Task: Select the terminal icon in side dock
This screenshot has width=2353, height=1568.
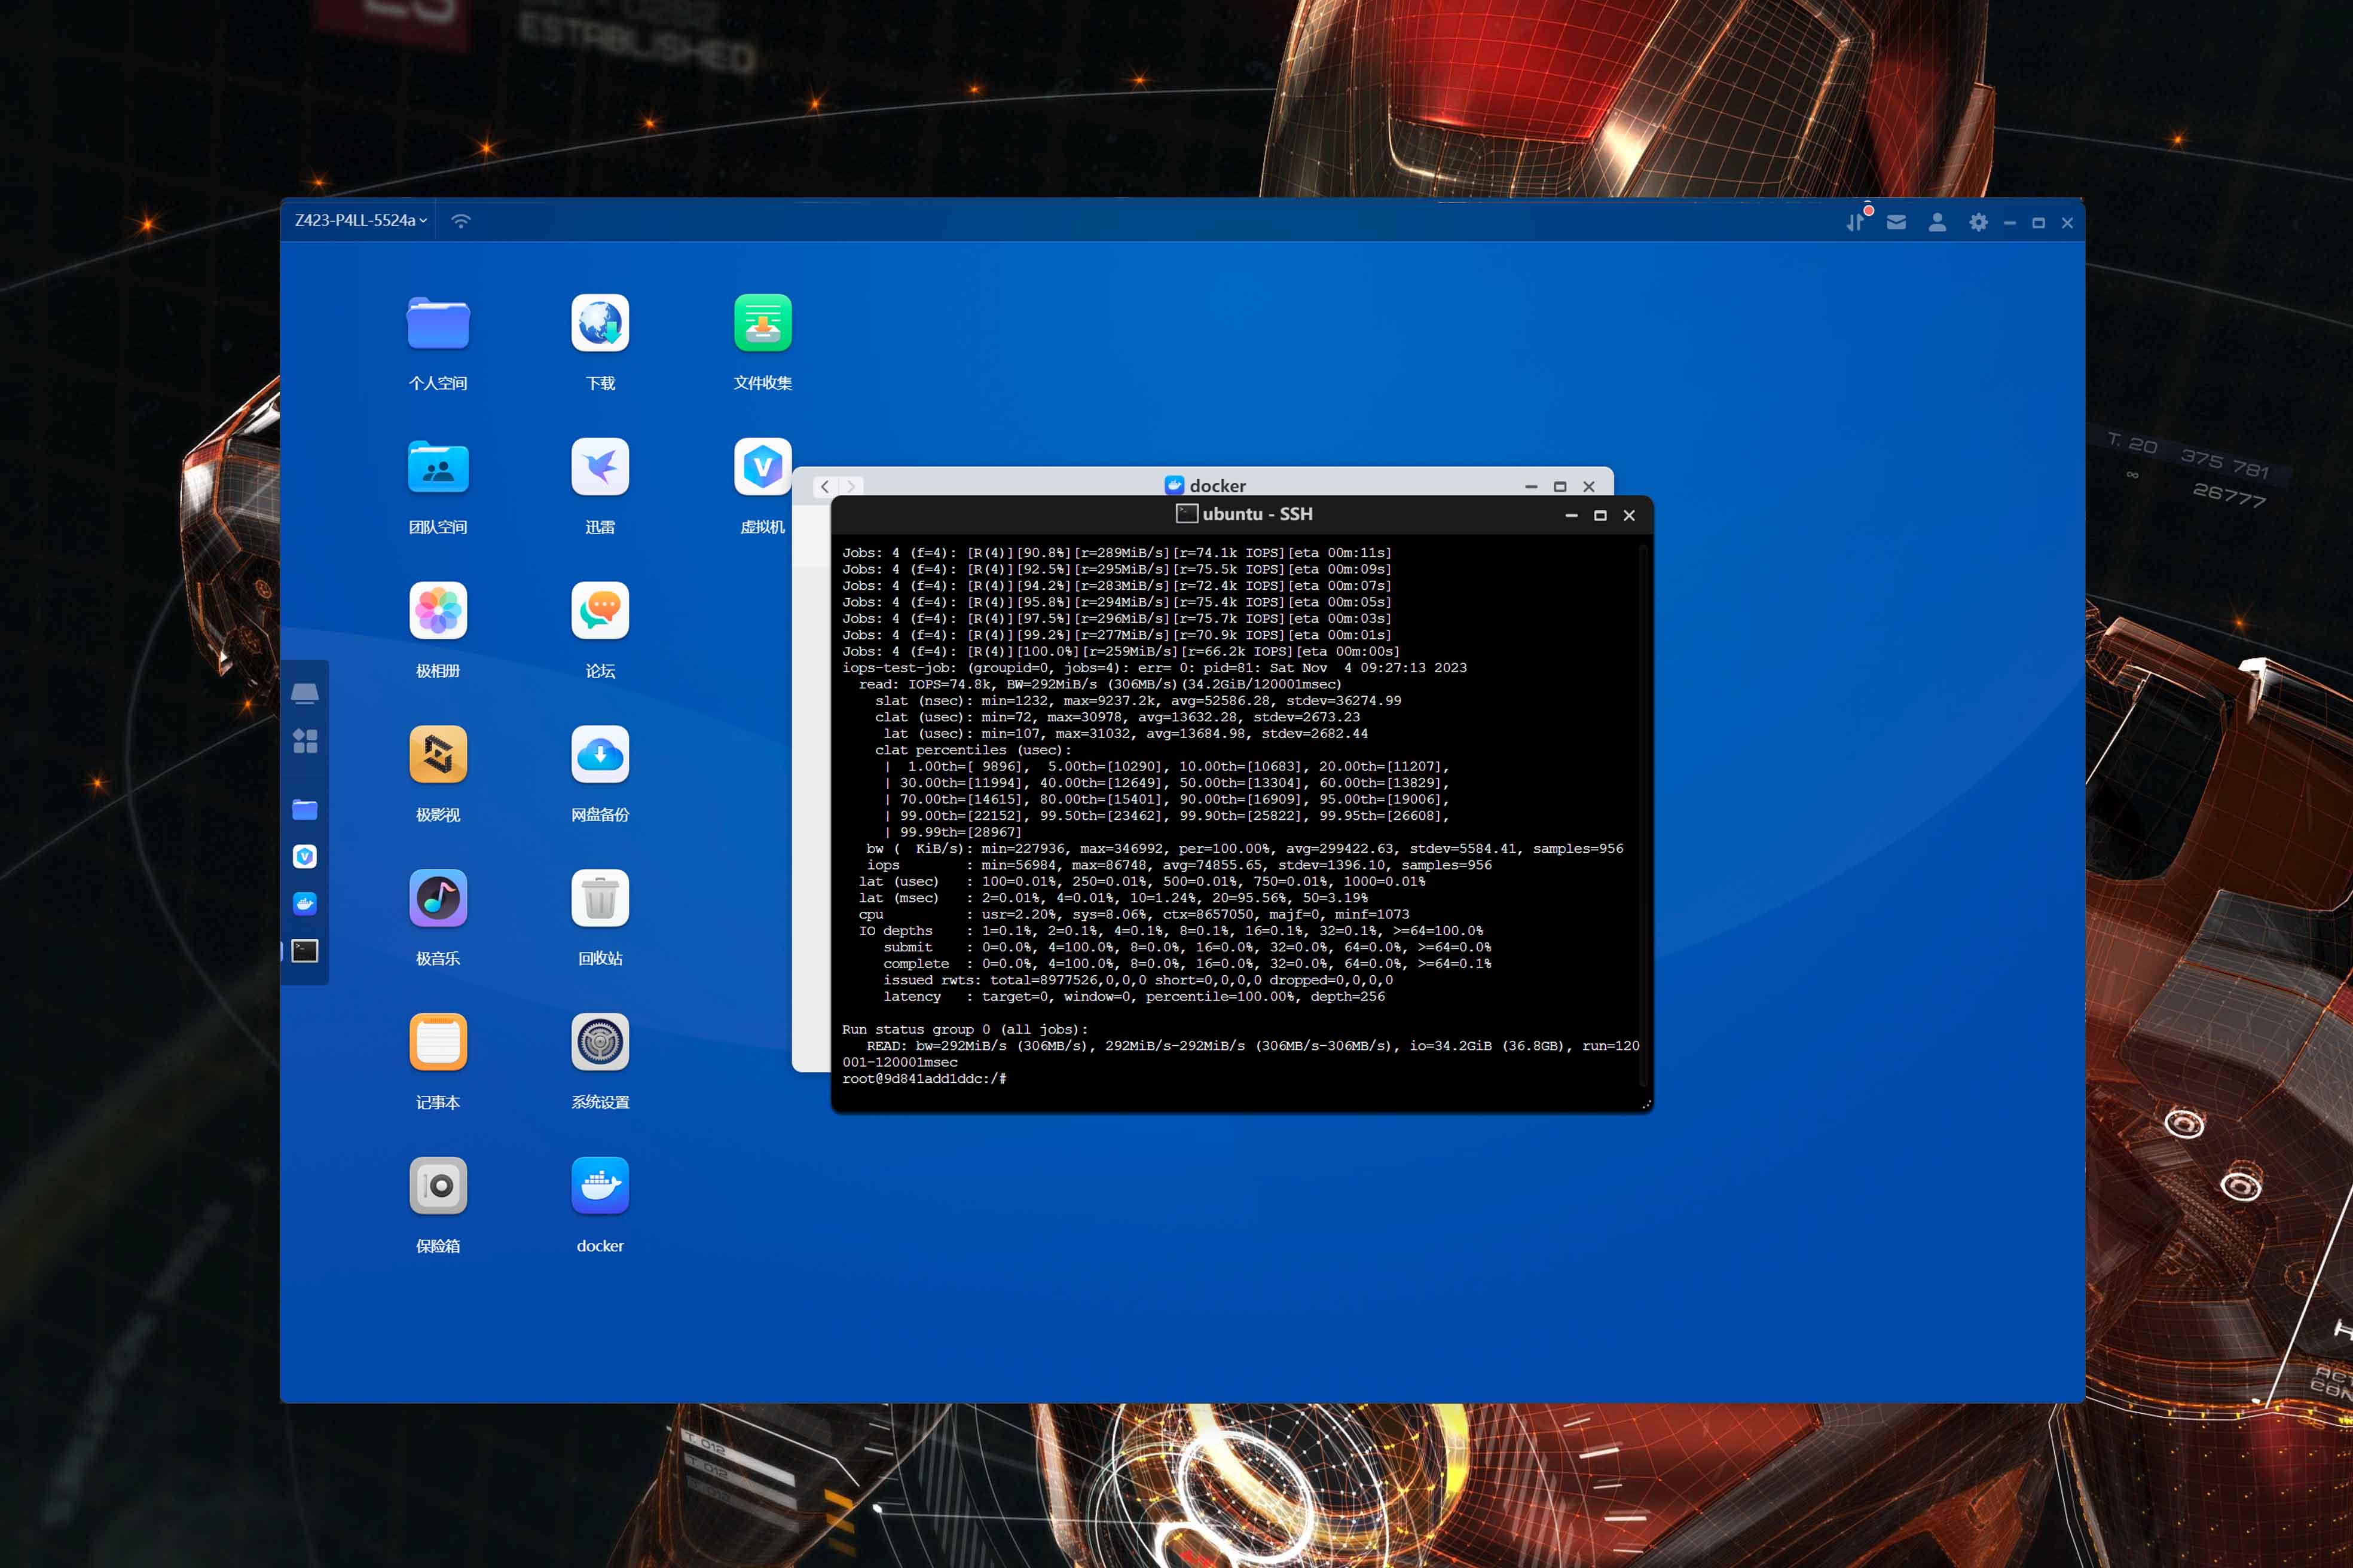Action: point(305,951)
